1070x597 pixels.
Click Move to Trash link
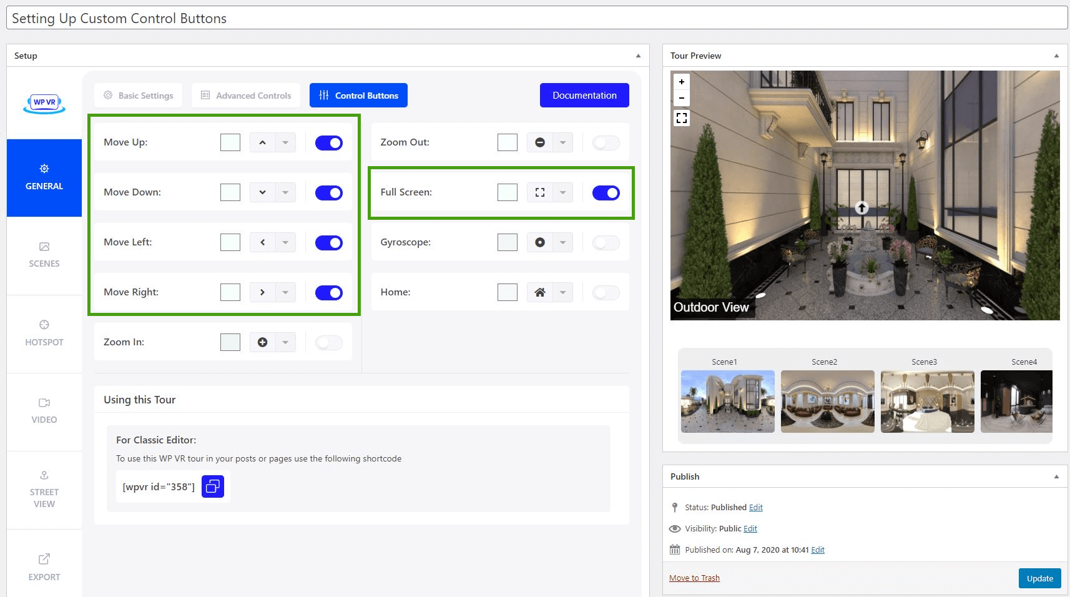coord(694,578)
